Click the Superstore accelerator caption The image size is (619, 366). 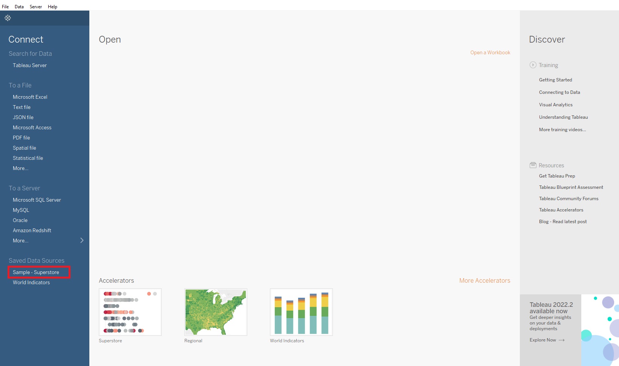pyautogui.click(x=110, y=341)
